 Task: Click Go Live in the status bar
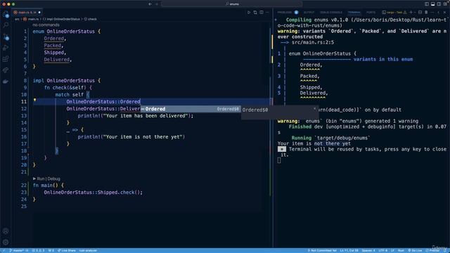[x=415, y=250]
